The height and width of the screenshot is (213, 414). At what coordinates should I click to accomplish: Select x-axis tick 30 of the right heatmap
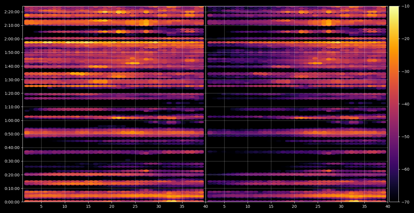tap(341, 206)
